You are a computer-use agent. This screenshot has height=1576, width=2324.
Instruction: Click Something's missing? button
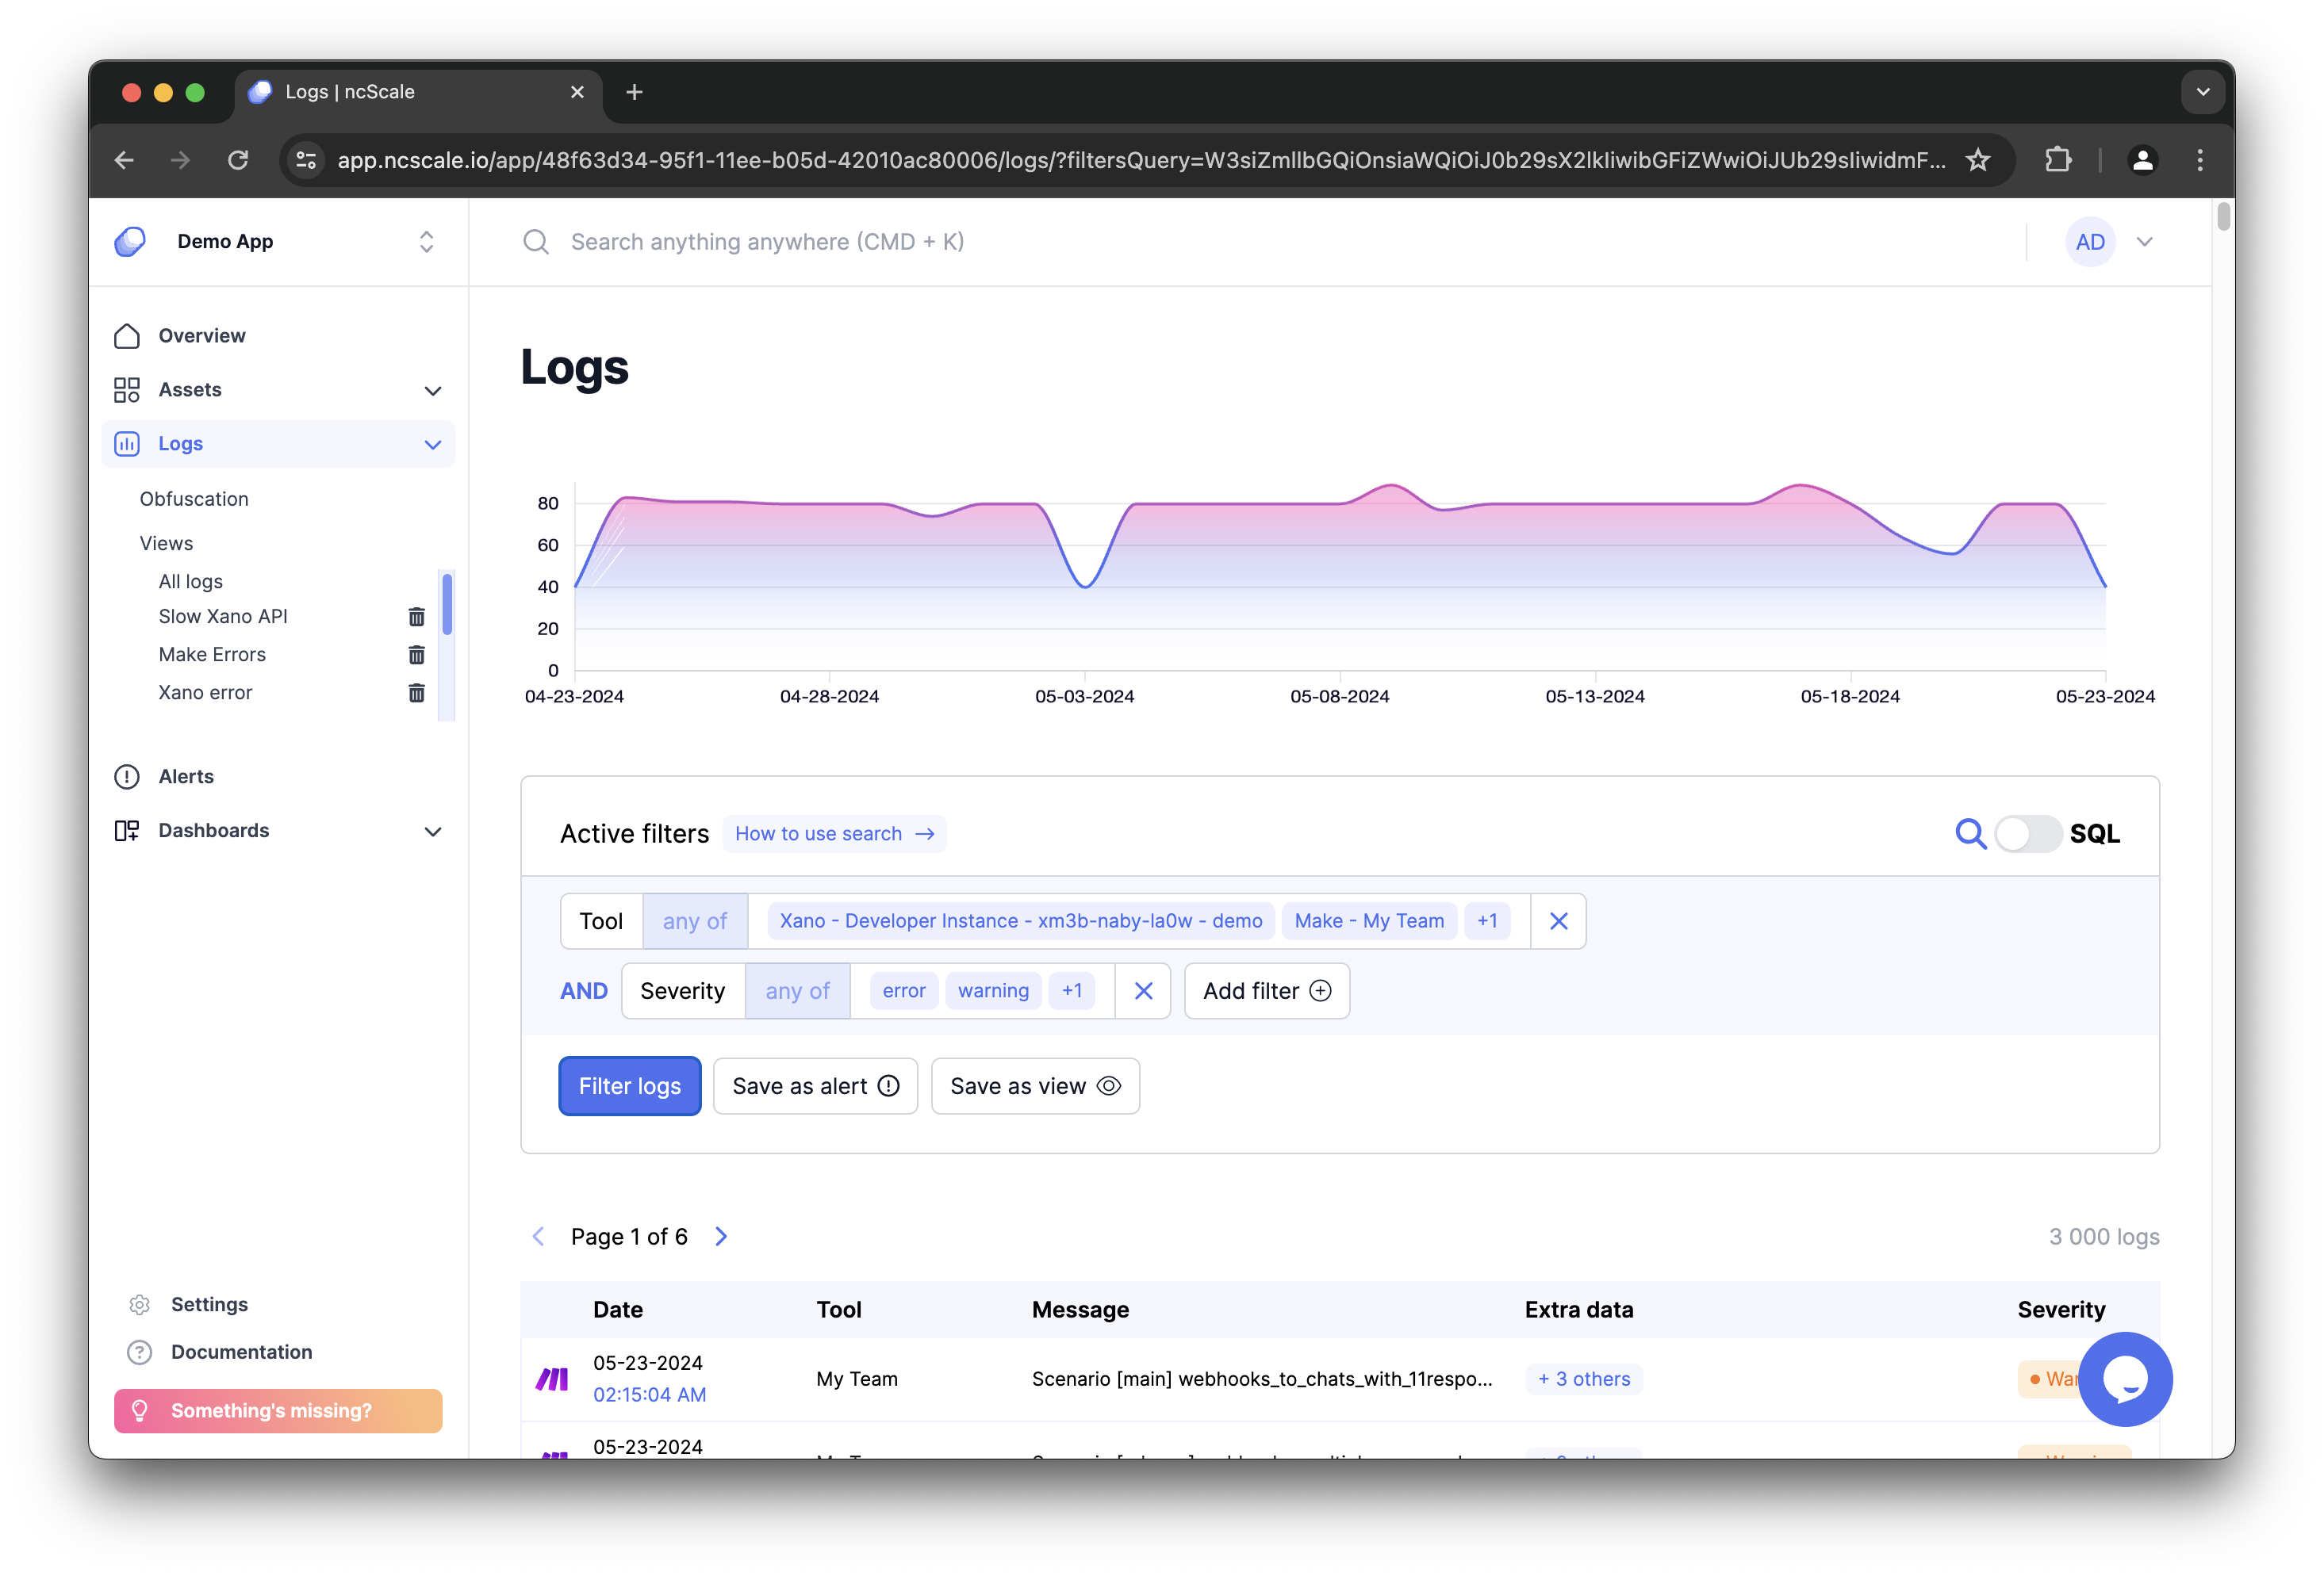click(278, 1410)
